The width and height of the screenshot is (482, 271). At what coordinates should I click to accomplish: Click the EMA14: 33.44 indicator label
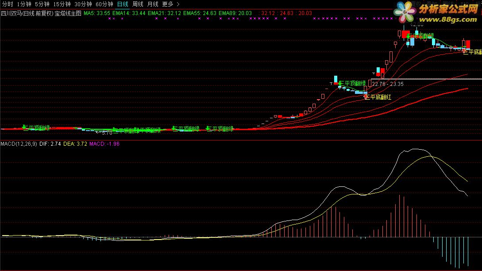129,13
